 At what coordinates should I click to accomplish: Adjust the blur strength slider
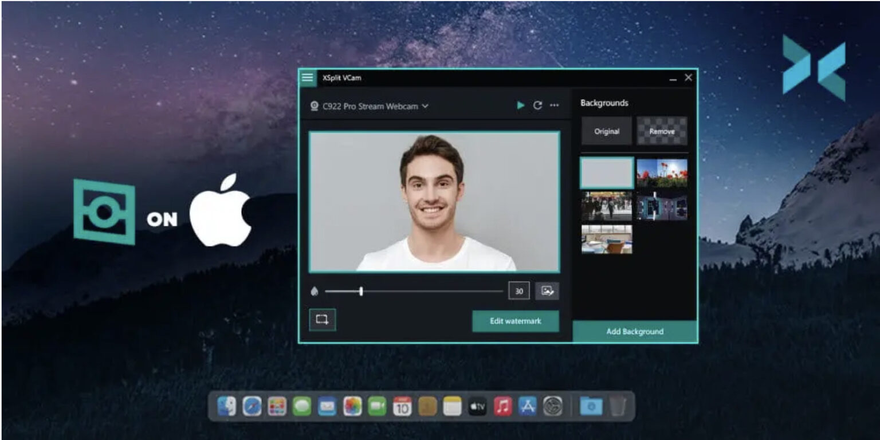click(x=362, y=291)
